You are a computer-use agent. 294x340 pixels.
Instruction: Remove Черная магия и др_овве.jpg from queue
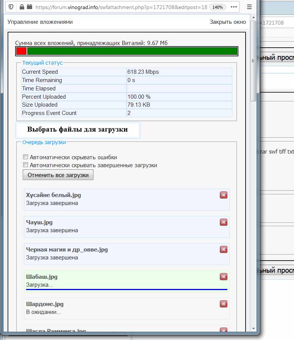(x=224, y=249)
